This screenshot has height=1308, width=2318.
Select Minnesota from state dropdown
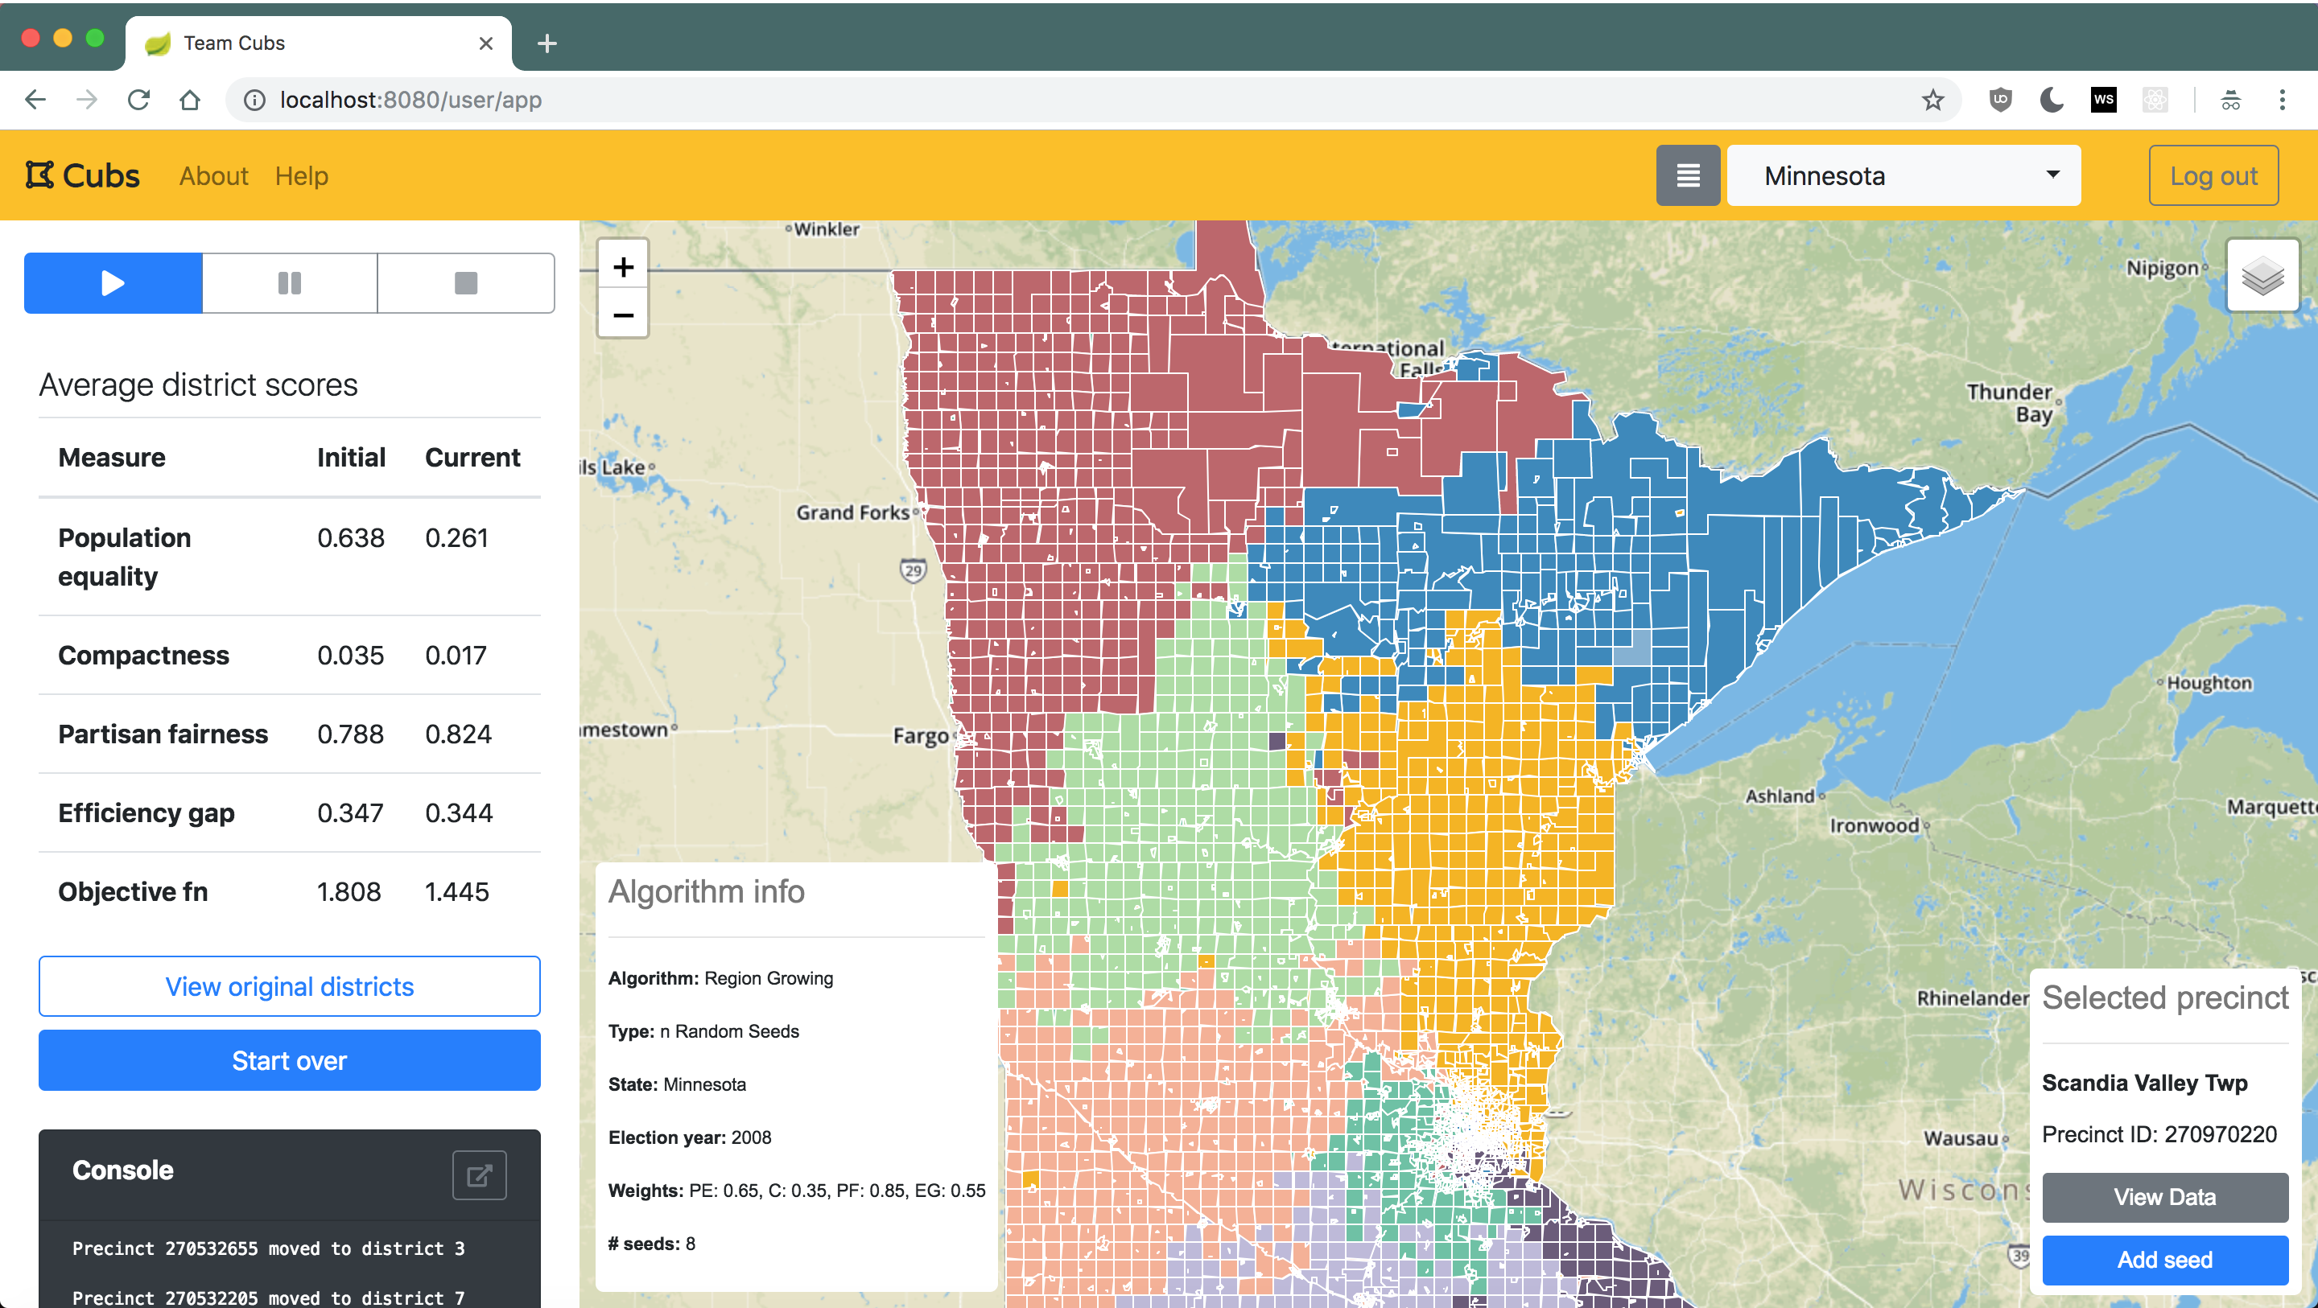pyautogui.click(x=1906, y=175)
